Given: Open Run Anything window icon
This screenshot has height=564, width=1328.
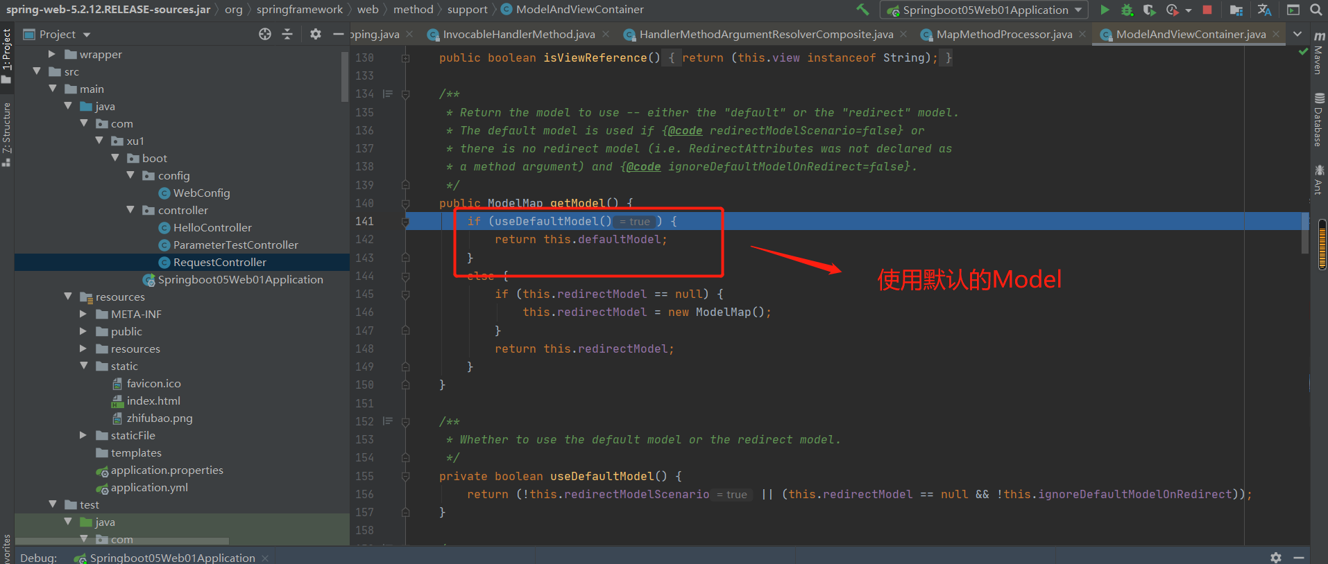Looking at the screenshot, I should coord(1293,10).
